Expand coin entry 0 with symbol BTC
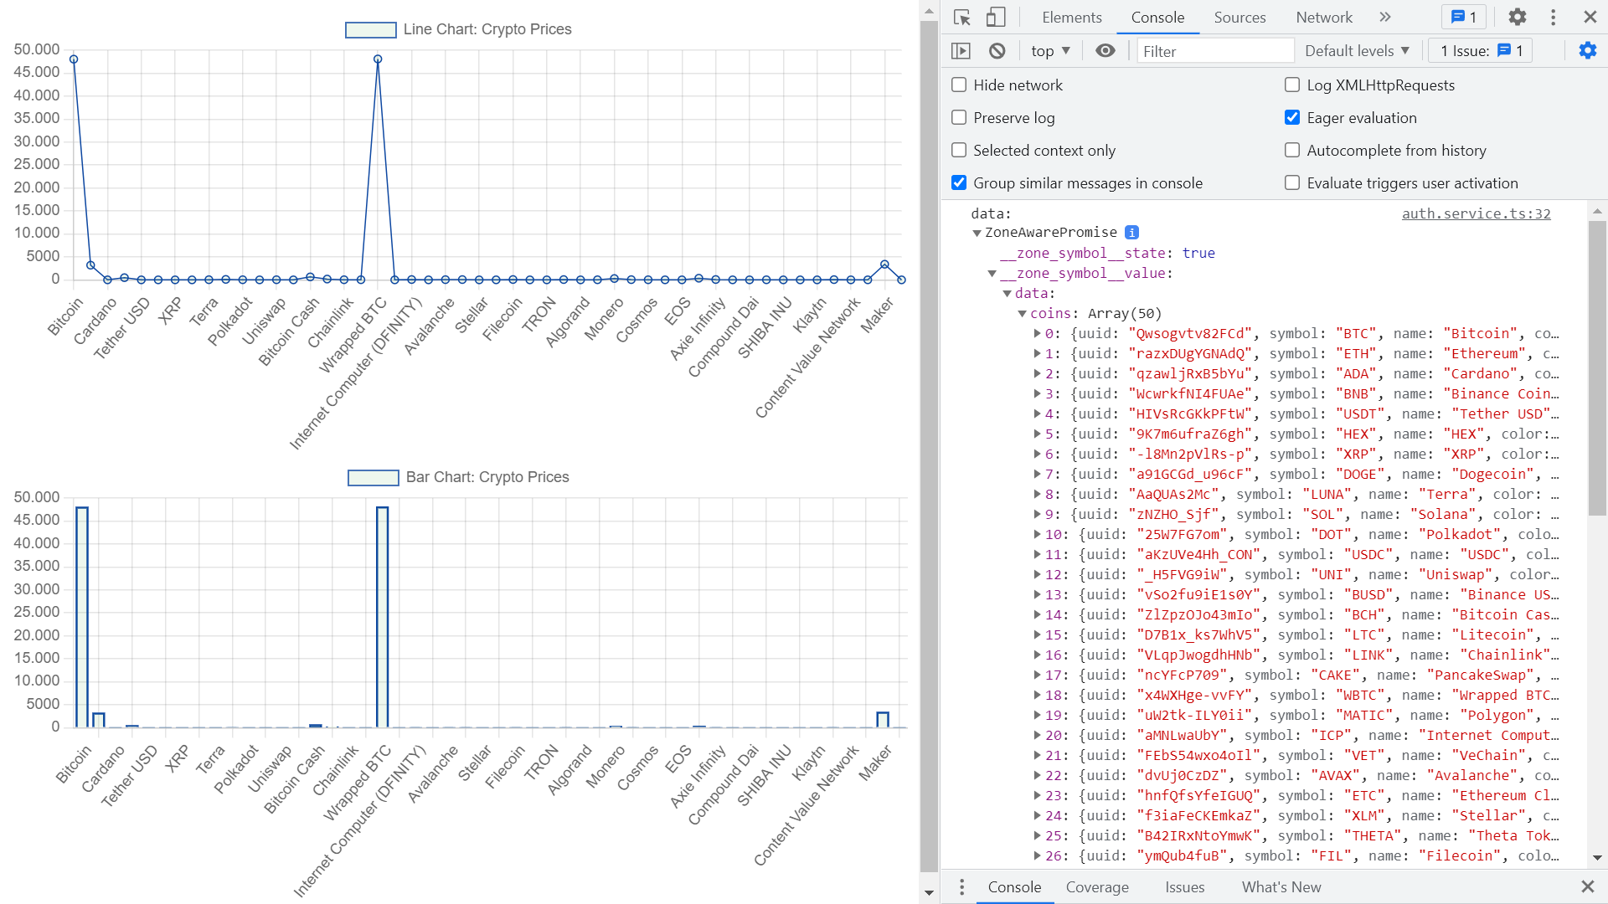 tap(1038, 334)
